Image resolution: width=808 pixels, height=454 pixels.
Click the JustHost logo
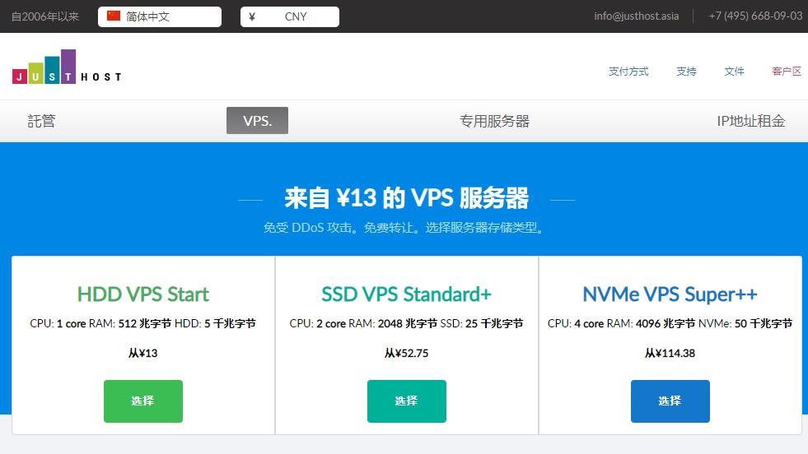[67, 67]
